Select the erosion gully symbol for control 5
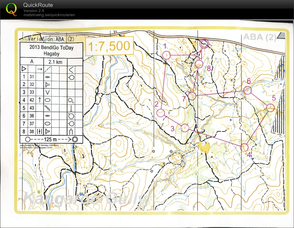The width and height of the screenshot is (294, 228). point(48,107)
